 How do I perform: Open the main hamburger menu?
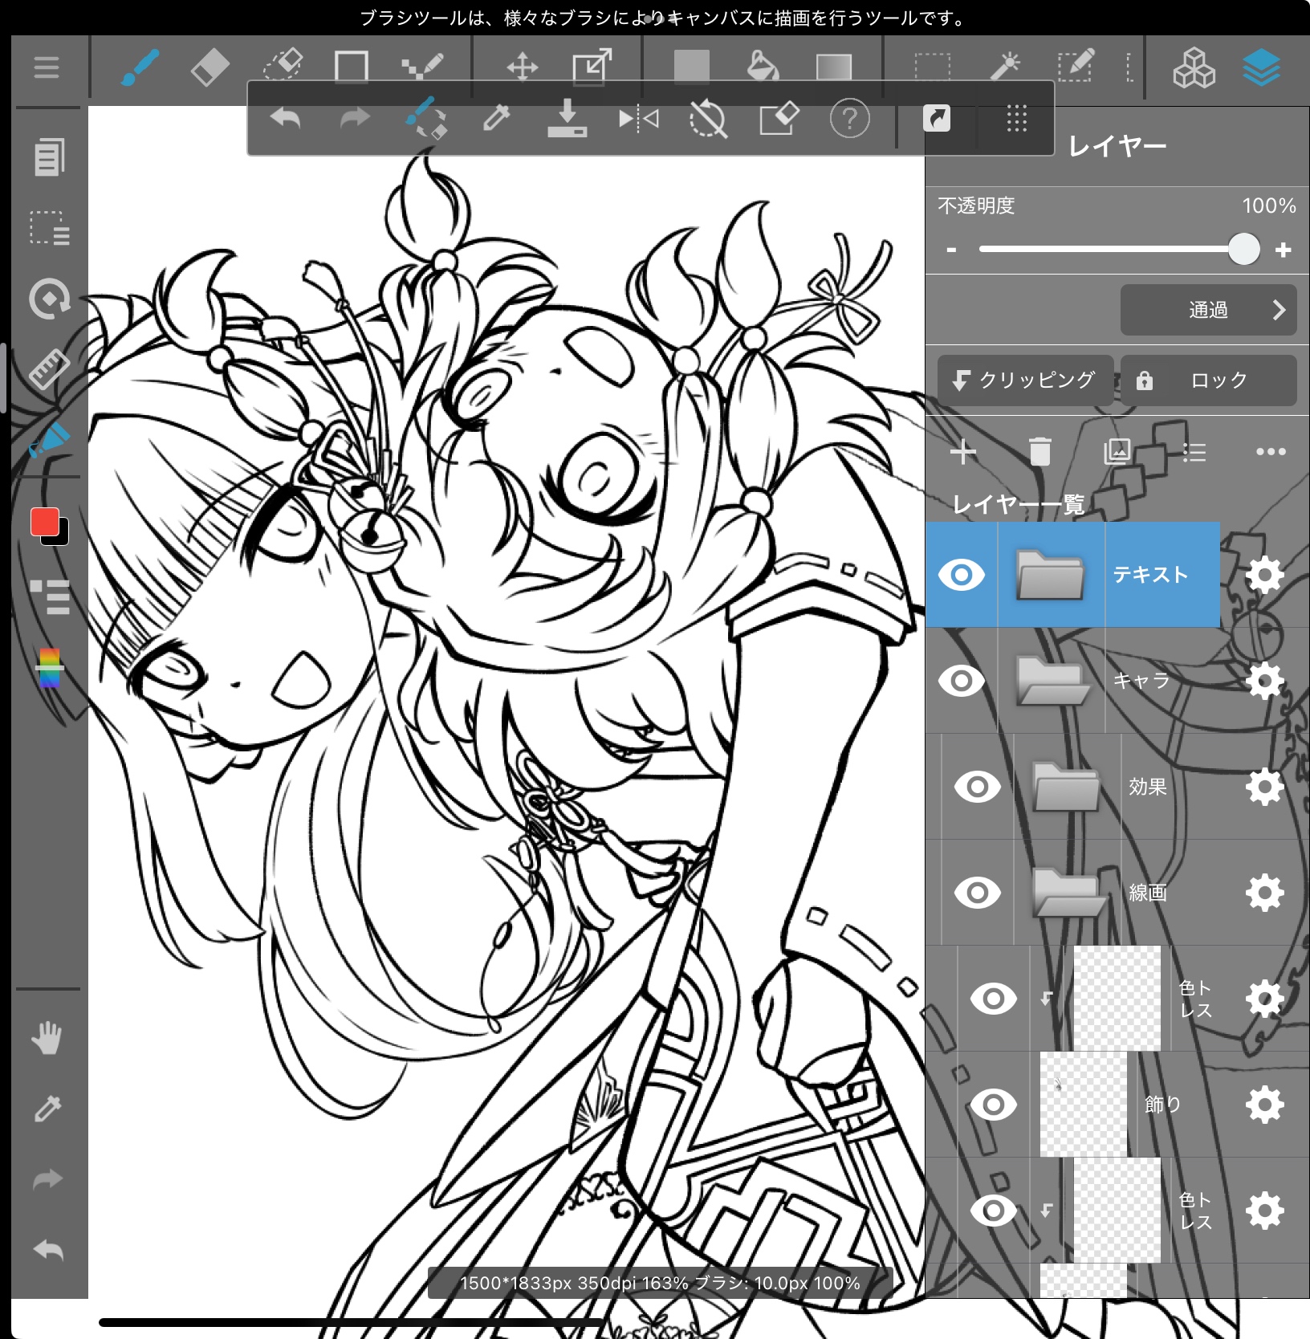point(47,67)
